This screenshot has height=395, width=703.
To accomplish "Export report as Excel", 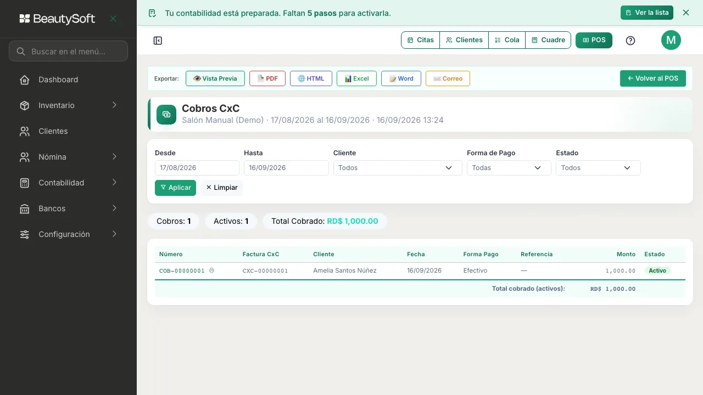I will pos(356,78).
